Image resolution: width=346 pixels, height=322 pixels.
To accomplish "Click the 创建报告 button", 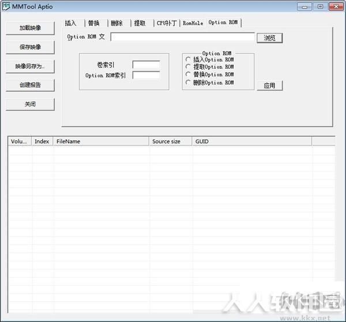I will (30, 85).
